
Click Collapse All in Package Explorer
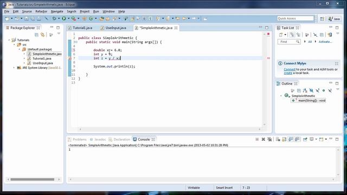36,35
